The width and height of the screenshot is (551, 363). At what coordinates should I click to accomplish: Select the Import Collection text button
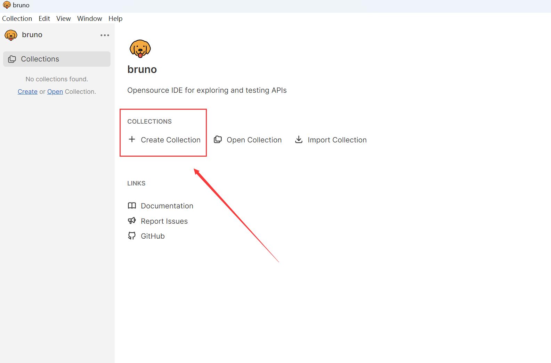pos(337,140)
